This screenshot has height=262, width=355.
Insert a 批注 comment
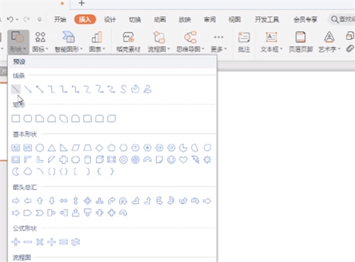244,42
